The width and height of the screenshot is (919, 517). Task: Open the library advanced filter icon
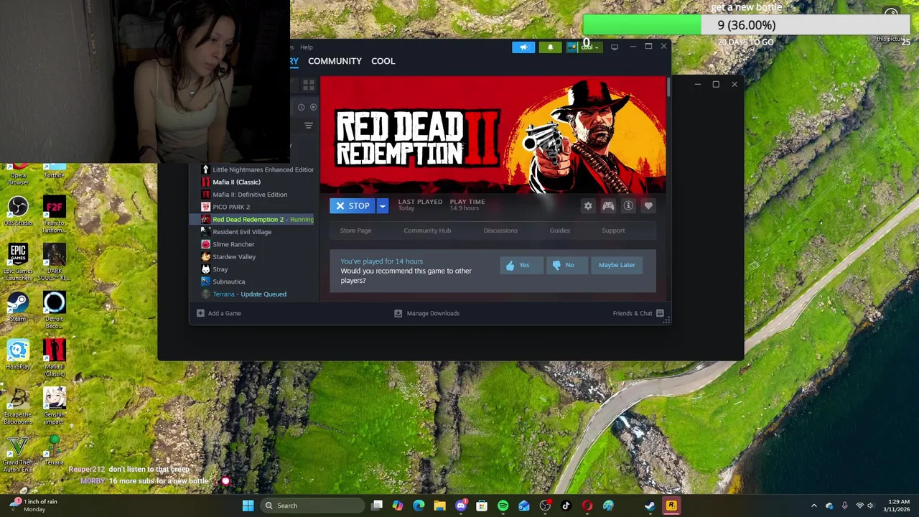point(308,126)
